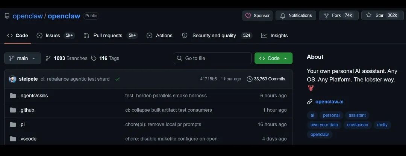Open the .pi folder

tap(22, 125)
